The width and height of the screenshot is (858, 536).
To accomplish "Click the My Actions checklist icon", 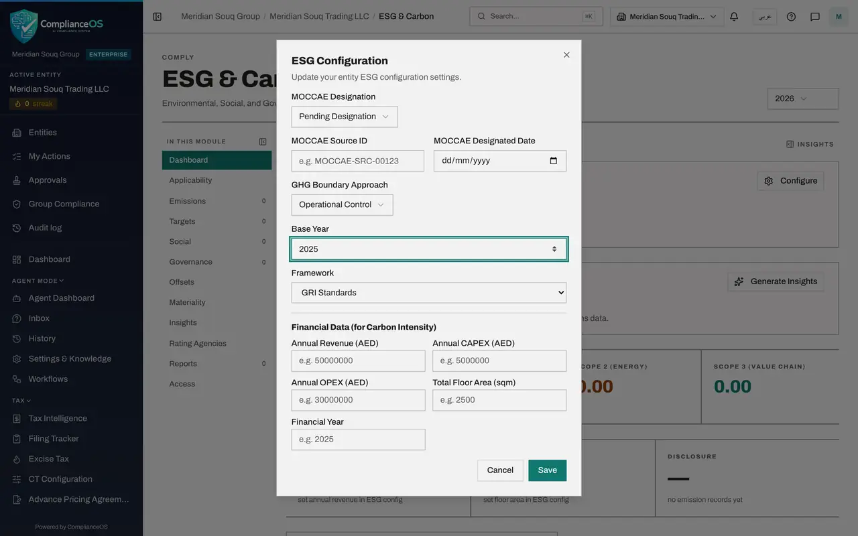I will click(x=17, y=156).
